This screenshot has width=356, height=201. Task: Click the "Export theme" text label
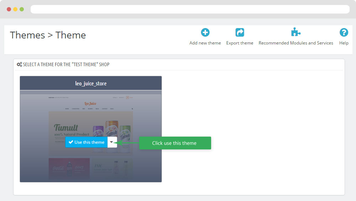tap(240, 43)
